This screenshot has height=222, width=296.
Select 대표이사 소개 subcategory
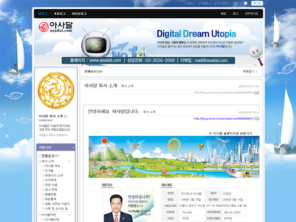(54, 175)
